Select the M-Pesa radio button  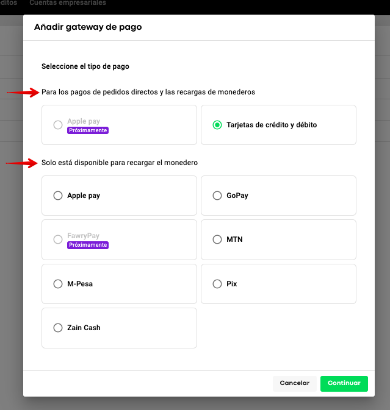point(58,284)
